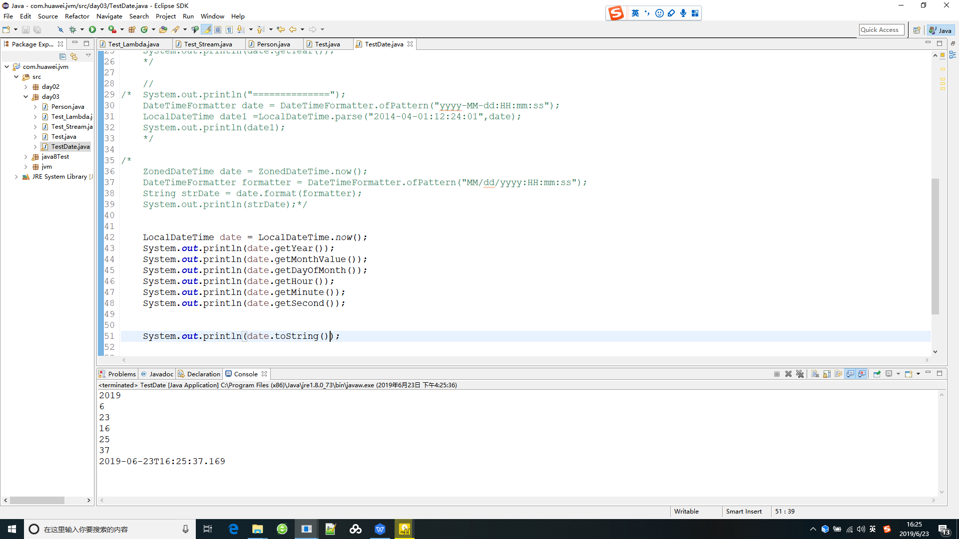959x539 pixels.
Task: Click the Open Type icon in toolbar
Action: point(163,30)
